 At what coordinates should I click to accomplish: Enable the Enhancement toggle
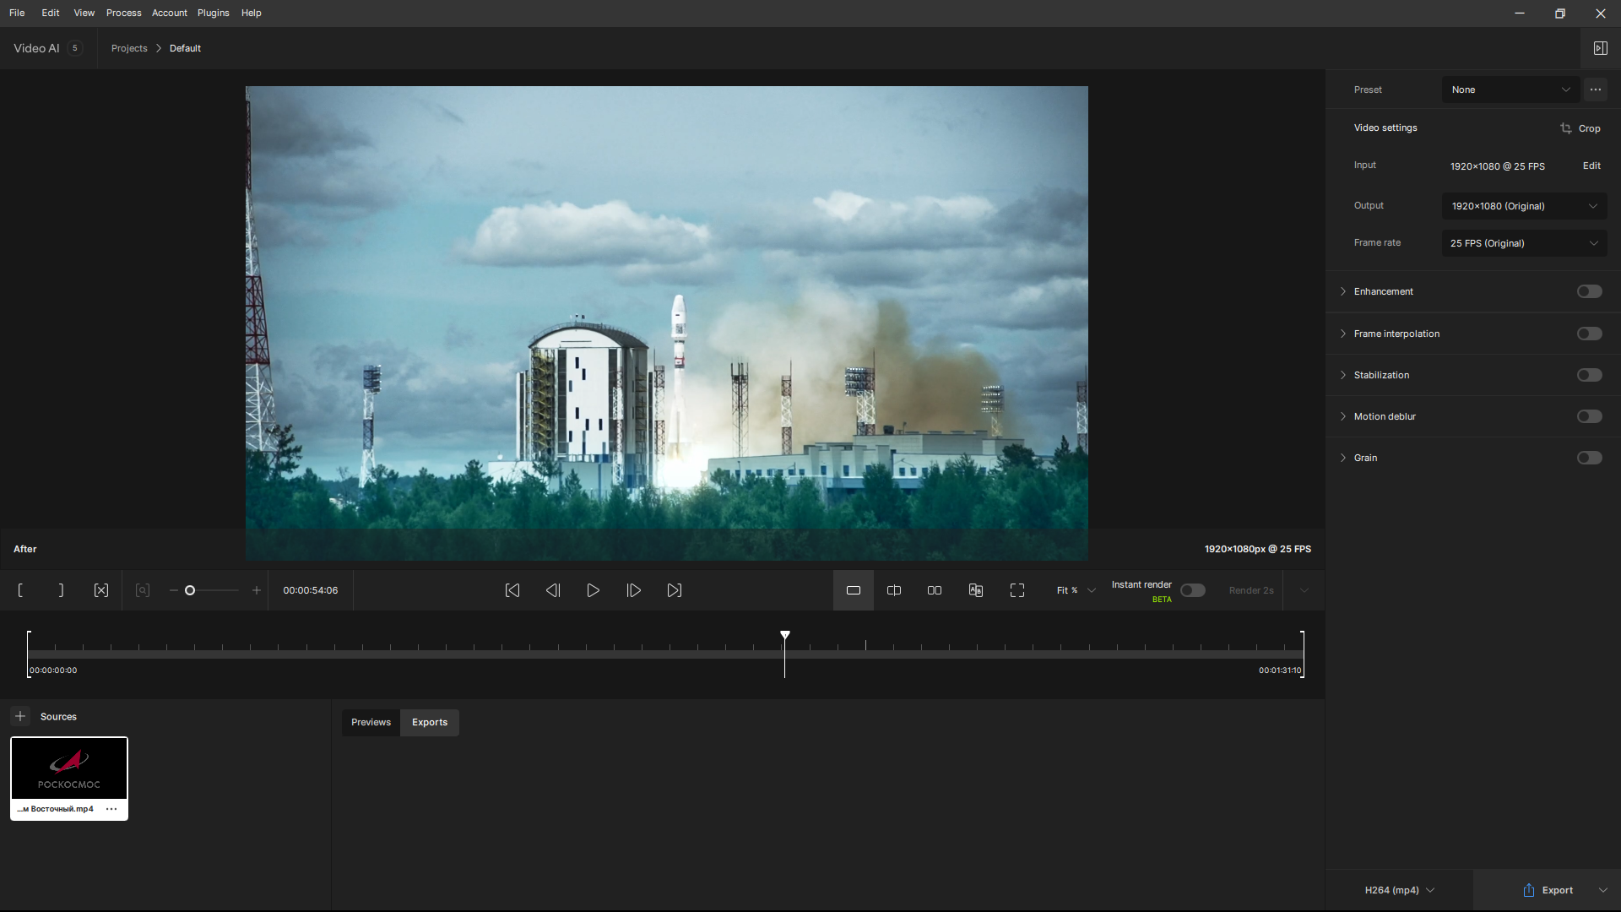click(x=1589, y=291)
